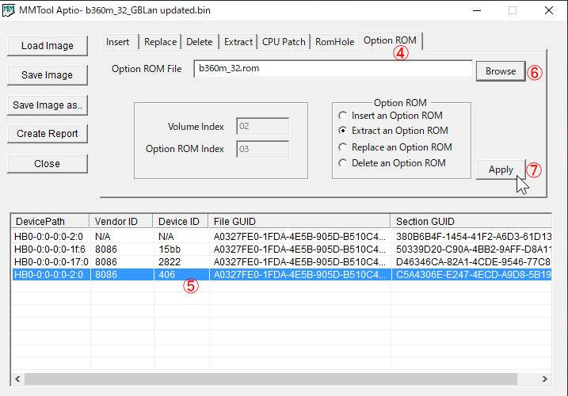The height and width of the screenshot is (396, 568).
Task: Go to the CPU Patch tab
Action: click(x=284, y=42)
